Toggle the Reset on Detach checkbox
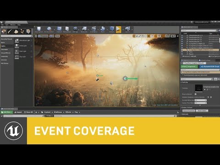 click(196, 94)
